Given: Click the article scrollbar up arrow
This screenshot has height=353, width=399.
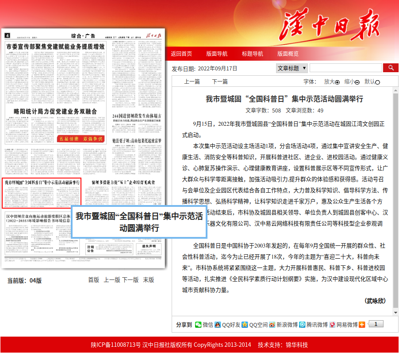Looking at the screenshot, I should click(395, 90).
